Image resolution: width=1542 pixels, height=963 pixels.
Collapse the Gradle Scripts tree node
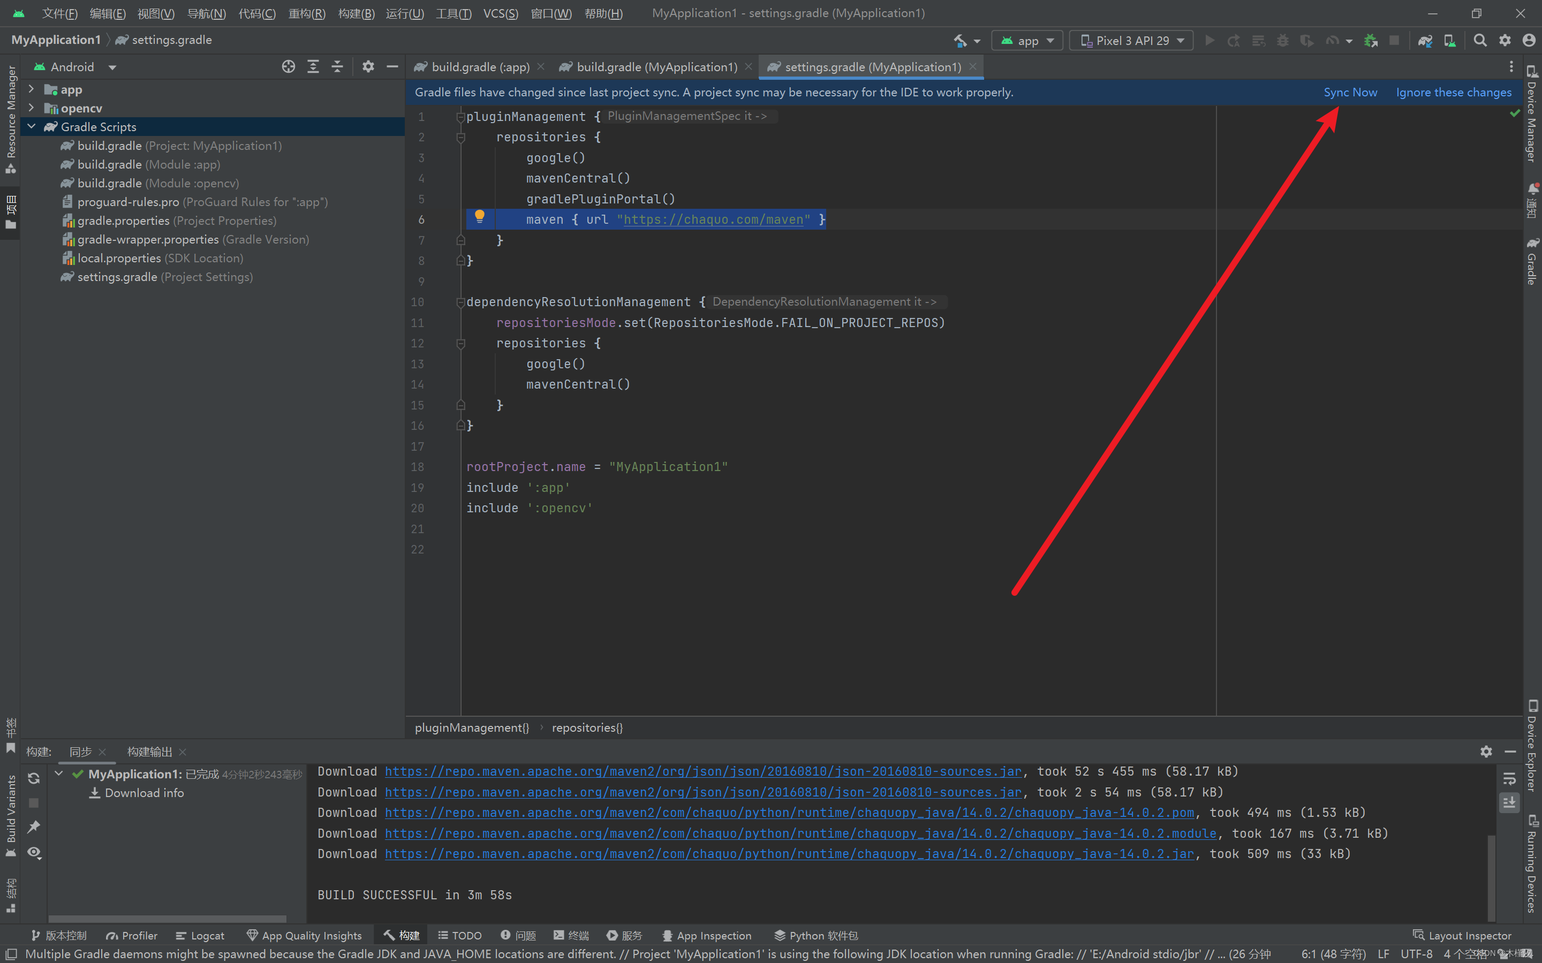click(x=31, y=127)
